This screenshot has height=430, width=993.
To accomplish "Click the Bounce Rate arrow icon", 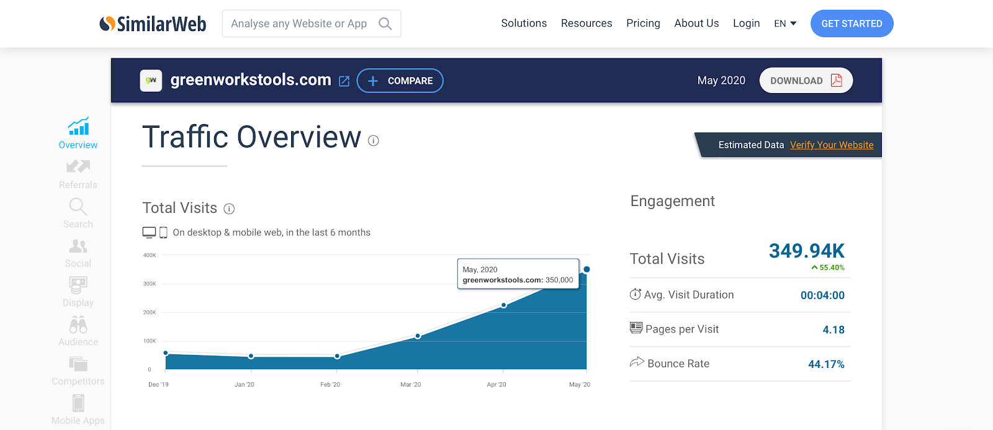I will 637,362.
